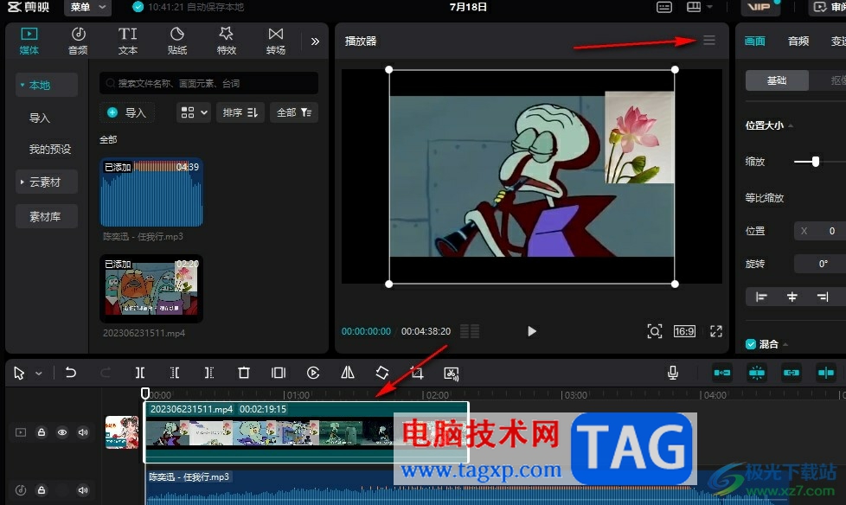846x505 pixels.
Task: Open the Audio (音频) tab in the top toolbar
Action: [78, 41]
